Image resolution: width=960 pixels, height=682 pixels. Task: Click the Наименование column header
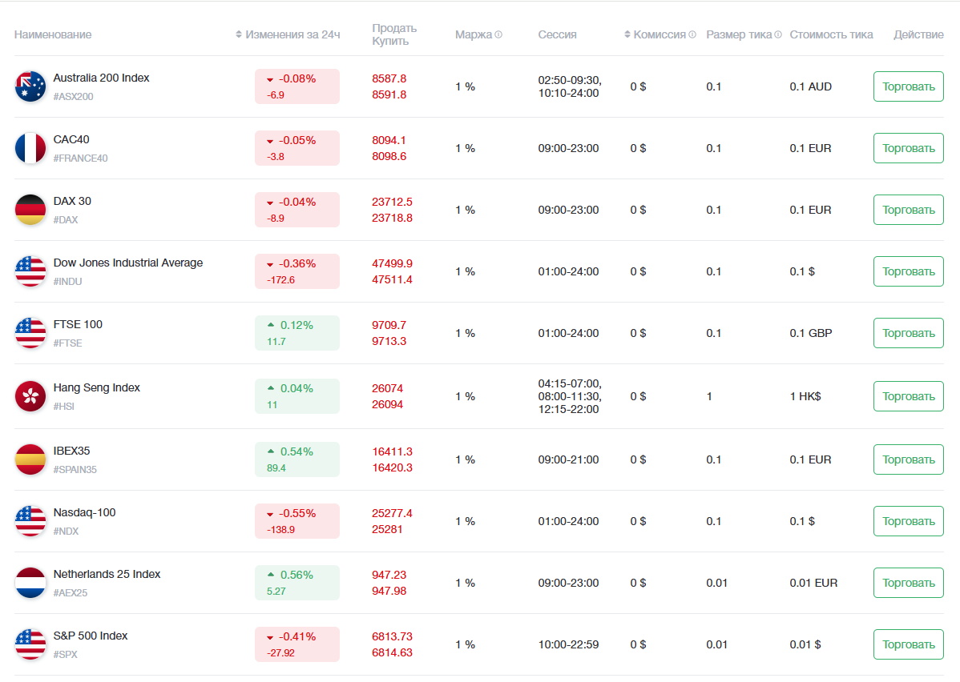coord(53,34)
